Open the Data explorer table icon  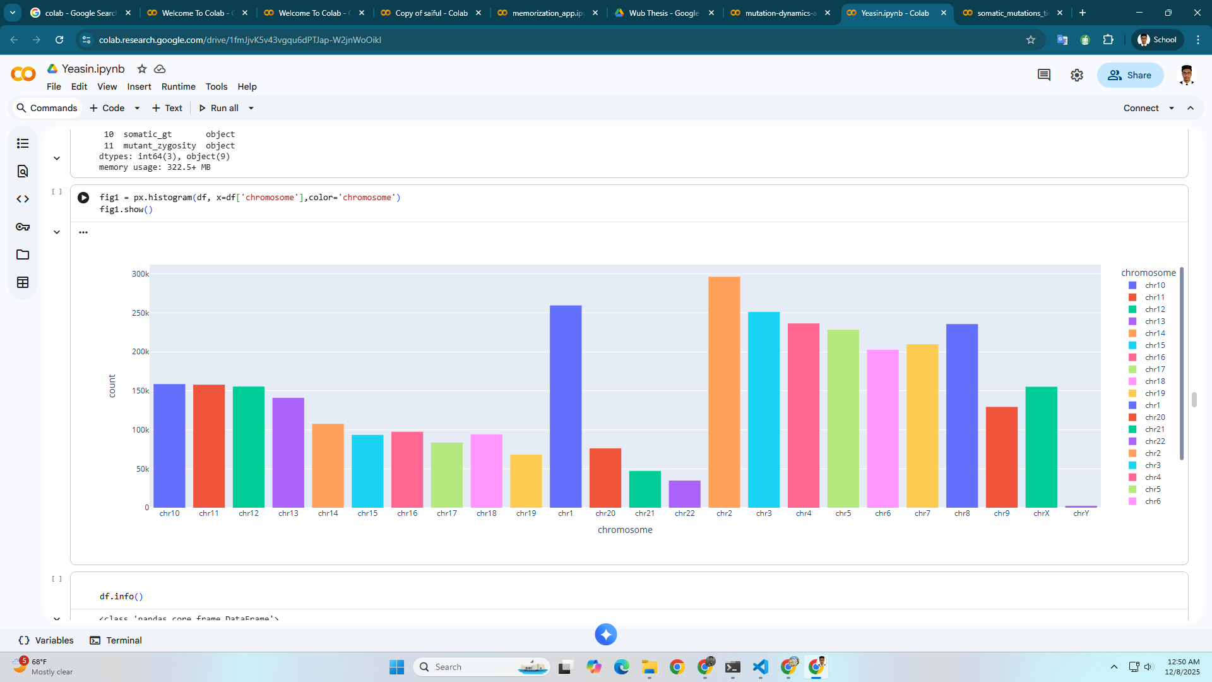pyautogui.click(x=23, y=282)
